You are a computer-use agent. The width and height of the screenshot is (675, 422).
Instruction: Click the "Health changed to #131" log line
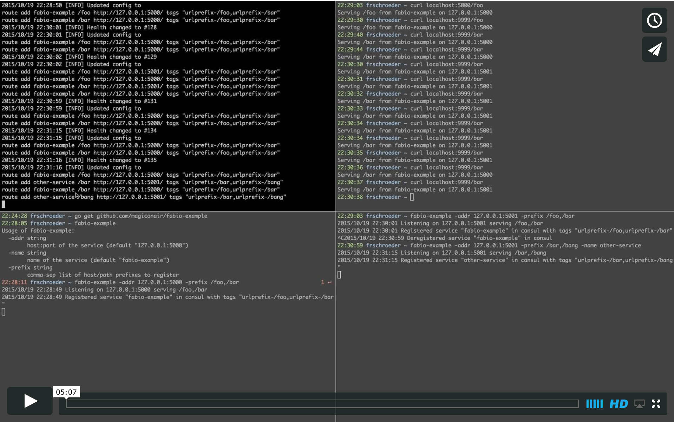pyautogui.click(x=79, y=101)
